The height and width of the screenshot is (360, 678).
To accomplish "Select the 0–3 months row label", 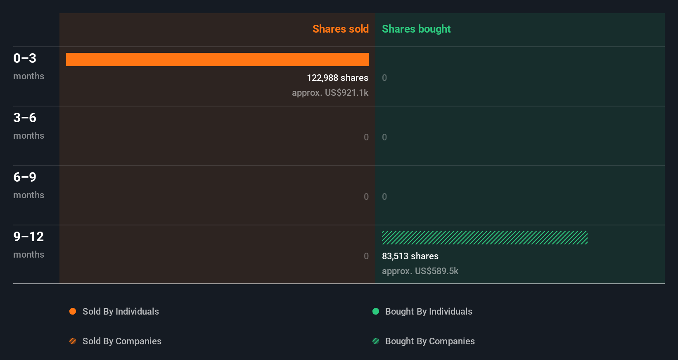I will 28,66.
